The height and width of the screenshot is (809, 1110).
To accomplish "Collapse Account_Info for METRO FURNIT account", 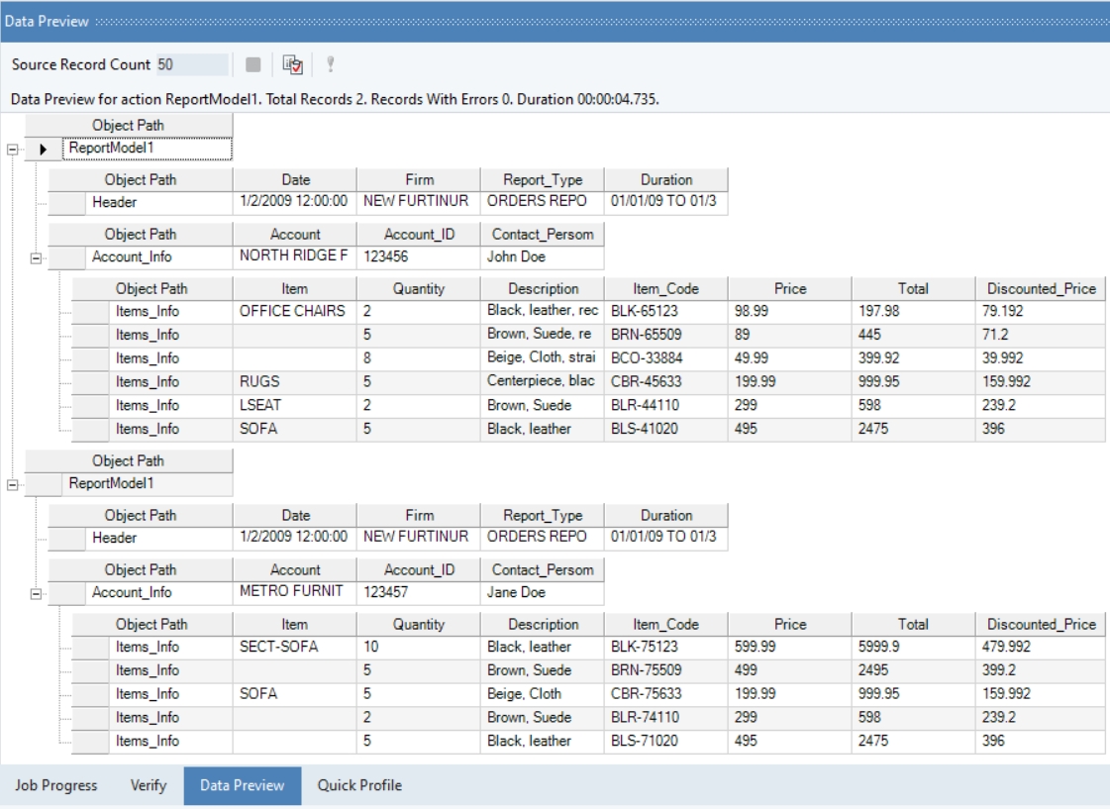I will pos(37,593).
